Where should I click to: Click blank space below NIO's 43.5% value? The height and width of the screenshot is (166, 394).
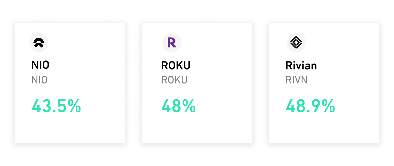[70, 129]
